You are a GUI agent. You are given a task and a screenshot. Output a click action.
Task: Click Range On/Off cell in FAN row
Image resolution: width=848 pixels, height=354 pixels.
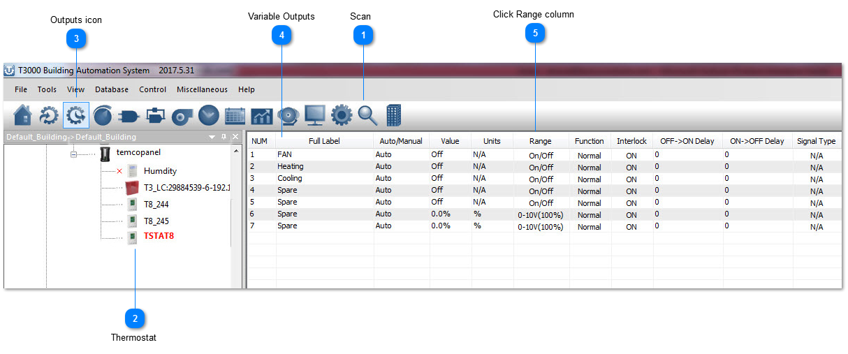[541, 156]
